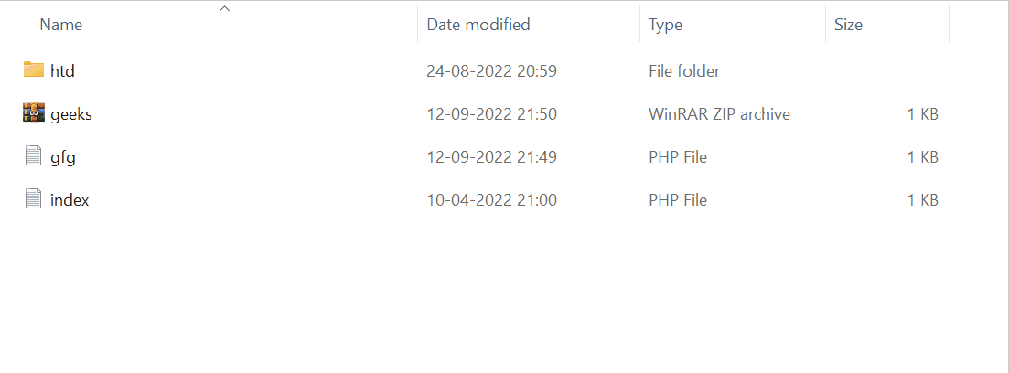Image resolution: width=1009 pixels, height=373 pixels.
Task: Select the index file name
Action: pyautogui.click(x=70, y=200)
